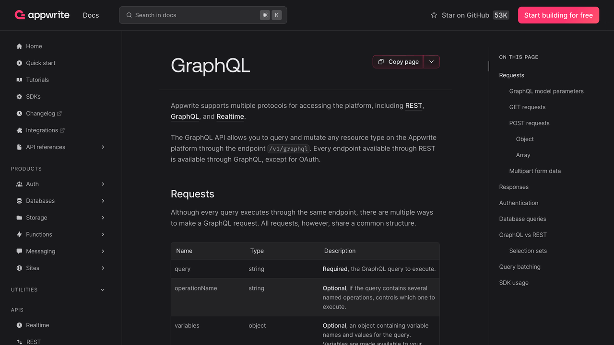This screenshot has width=614, height=345.
Task: Click the Integrations puzzle piece icon
Action: point(19,130)
